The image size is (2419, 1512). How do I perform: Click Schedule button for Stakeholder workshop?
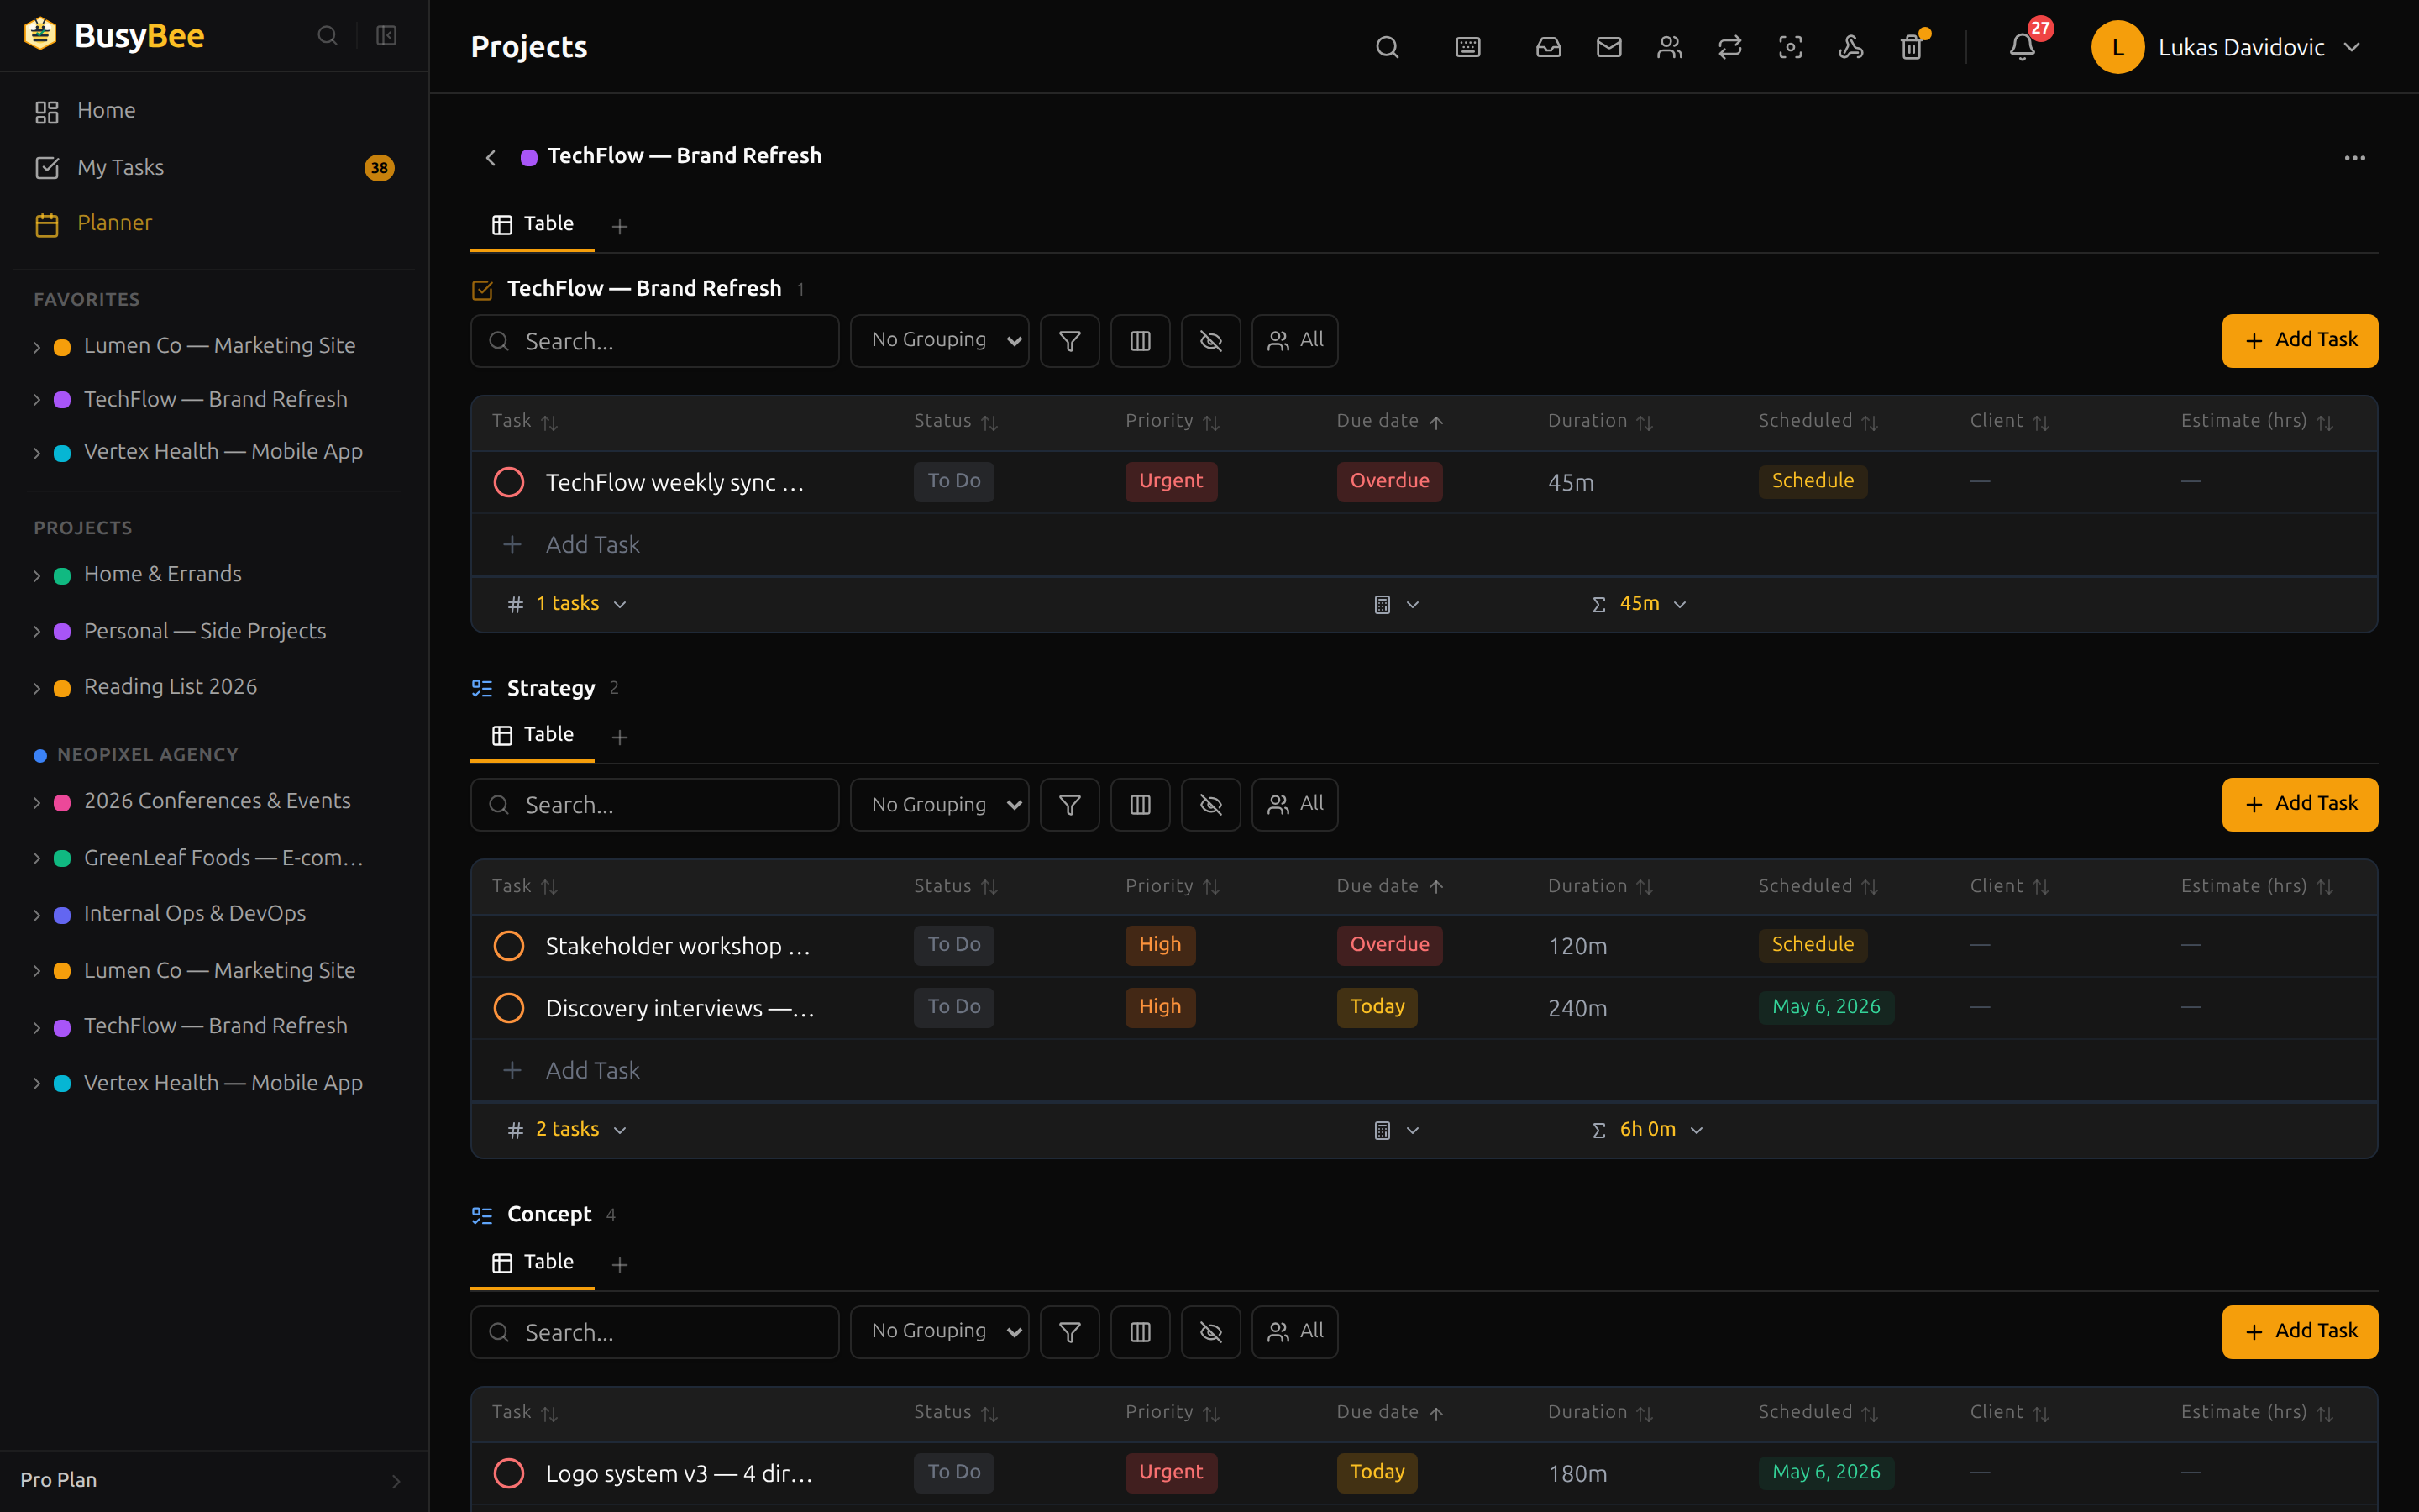pos(1813,945)
